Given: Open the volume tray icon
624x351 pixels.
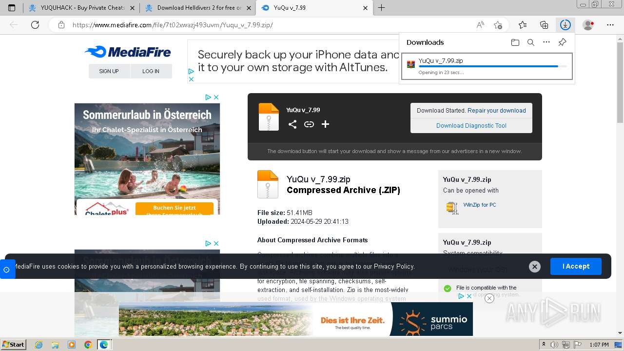Looking at the screenshot, I should pos(554,345).
